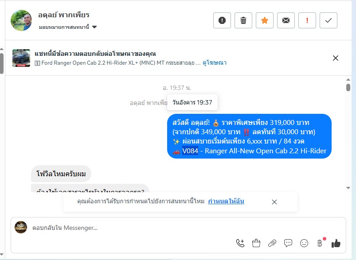Open the baht payment request icon

coord(320,243)
